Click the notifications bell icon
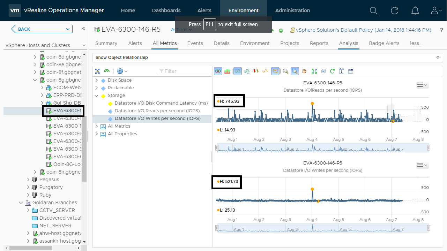This screenshot has width=447, height=251. click(x=415, y=10)
